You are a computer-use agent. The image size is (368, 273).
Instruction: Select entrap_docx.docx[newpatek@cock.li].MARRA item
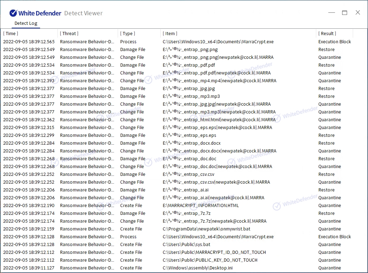pyautogui.click(x=219, y=151)
